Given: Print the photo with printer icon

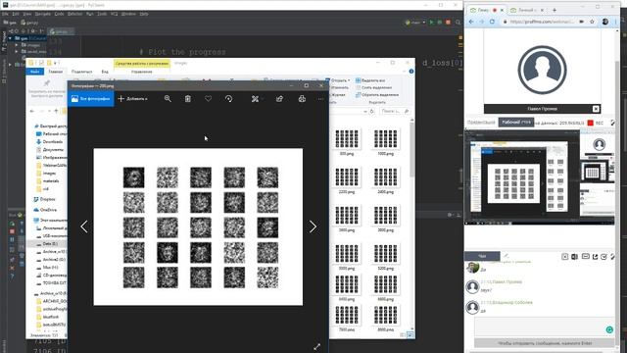Looking at the screenshot, I should click(x=302, y=99).
